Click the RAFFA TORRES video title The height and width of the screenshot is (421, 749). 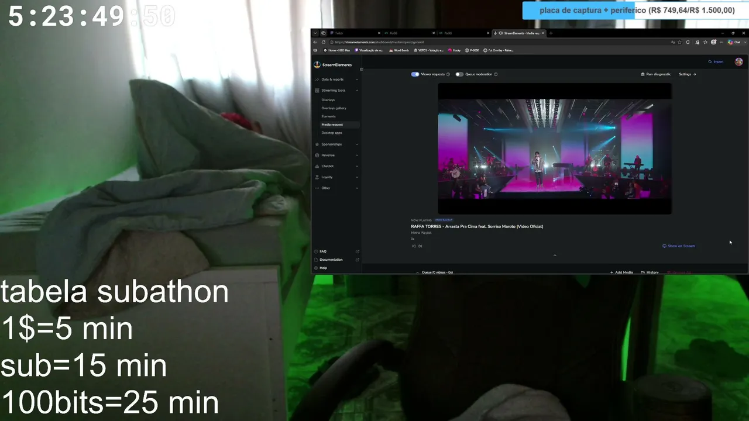477,226
